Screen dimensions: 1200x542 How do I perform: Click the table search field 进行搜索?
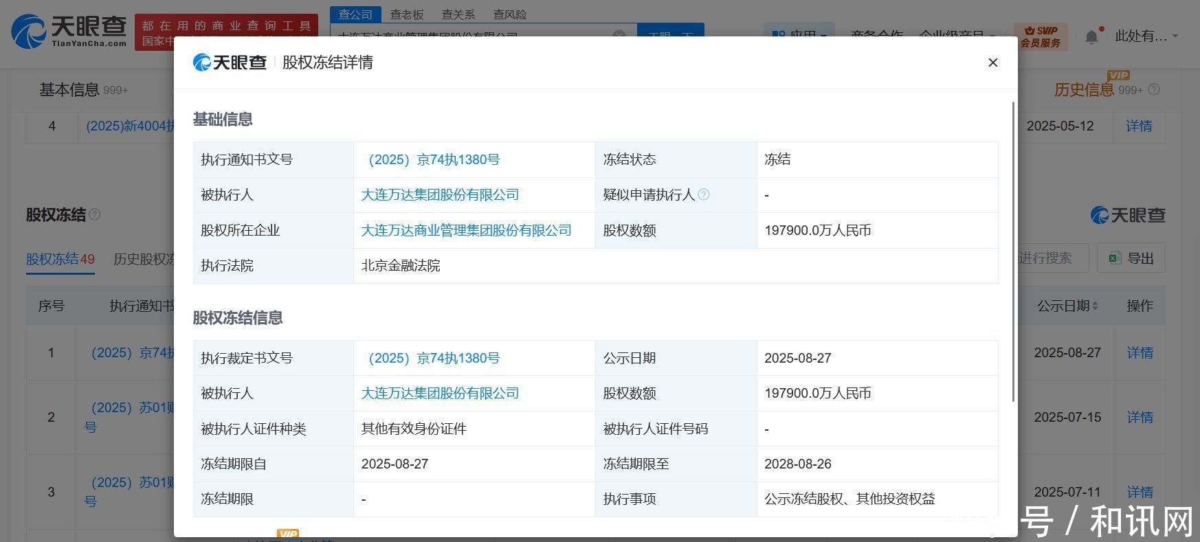[1052, 258]
